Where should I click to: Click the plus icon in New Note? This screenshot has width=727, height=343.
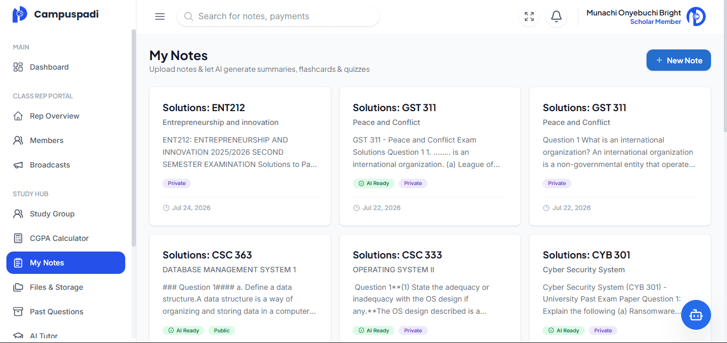click(x=659, y=61)
